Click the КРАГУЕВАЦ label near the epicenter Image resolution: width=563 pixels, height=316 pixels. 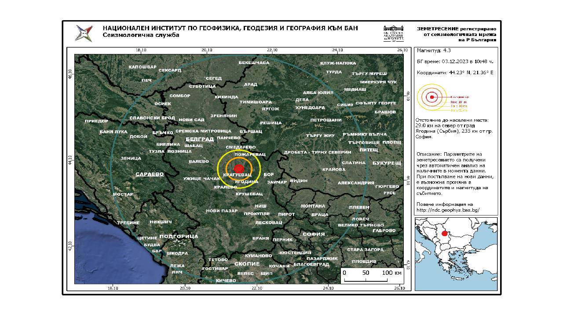pos(237,175)
